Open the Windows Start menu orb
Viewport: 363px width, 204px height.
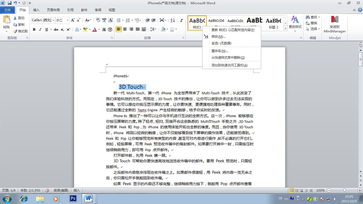tap(7, 198)
